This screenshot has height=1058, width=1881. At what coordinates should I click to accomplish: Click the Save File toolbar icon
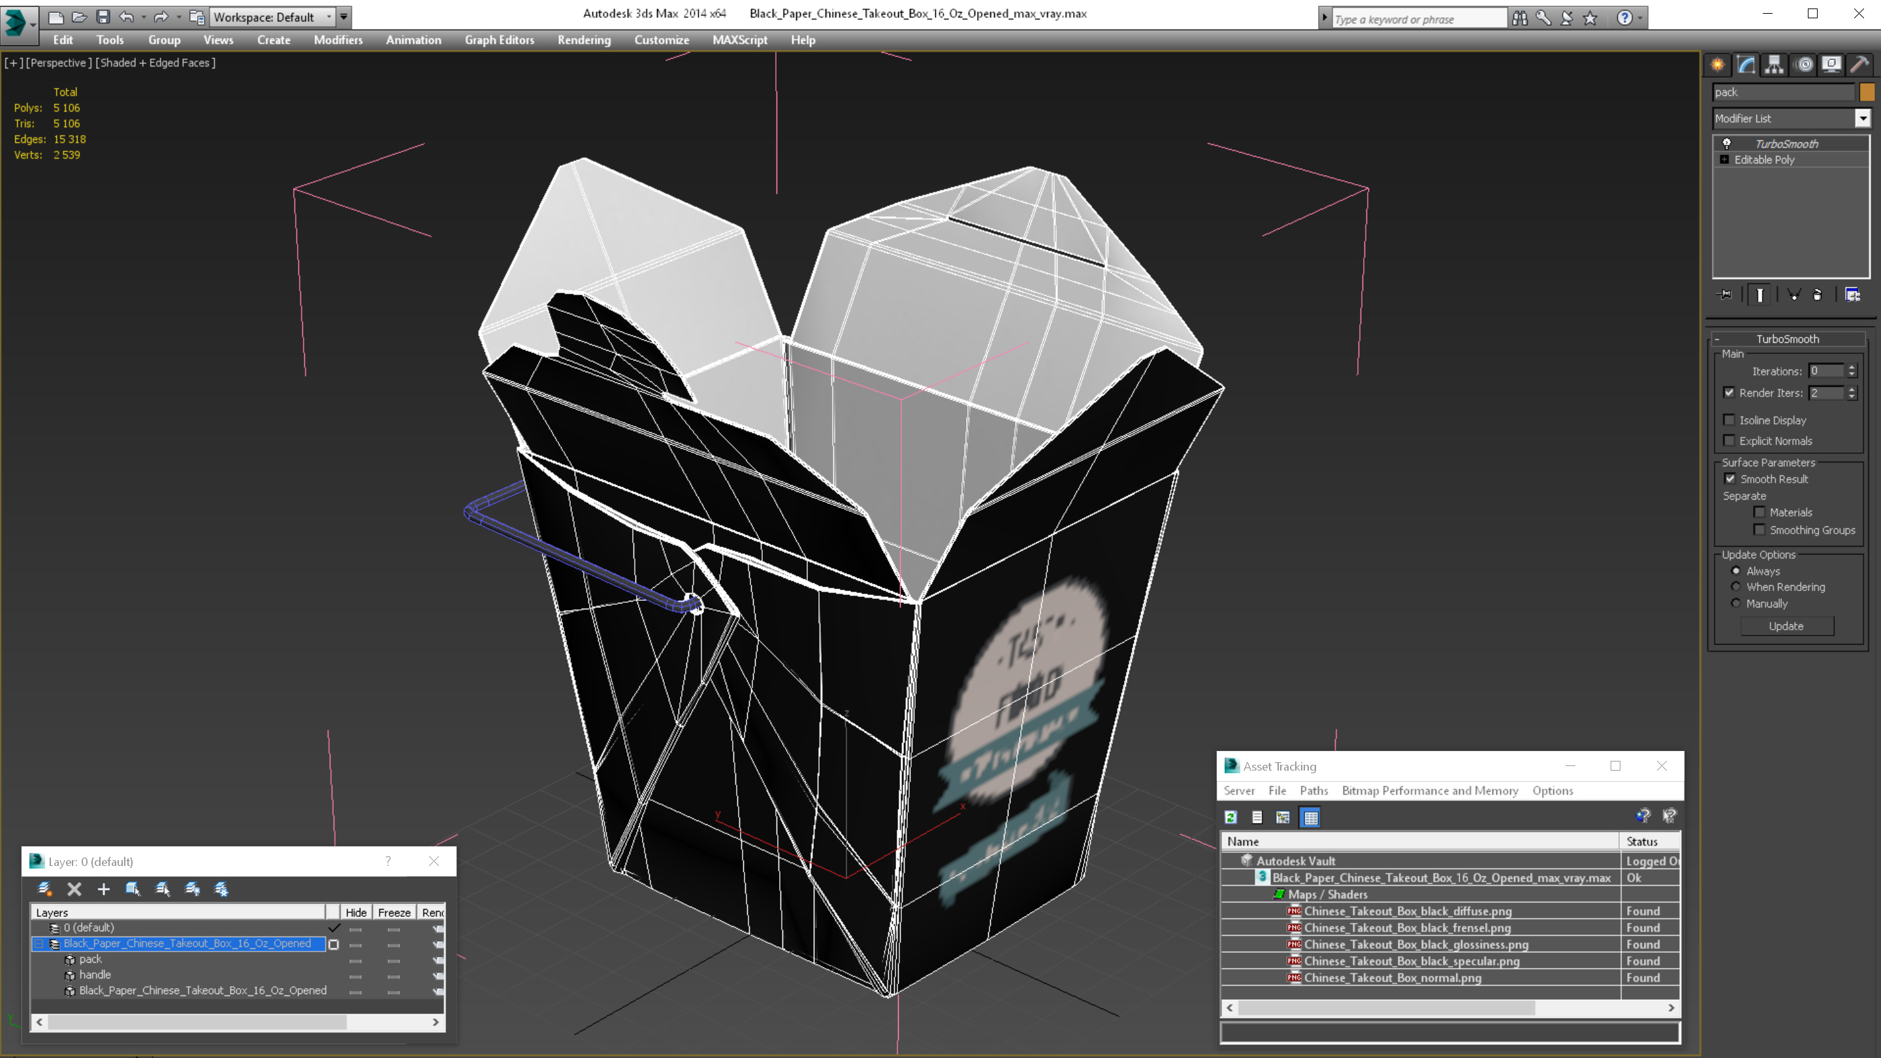(x=103, y=16)
